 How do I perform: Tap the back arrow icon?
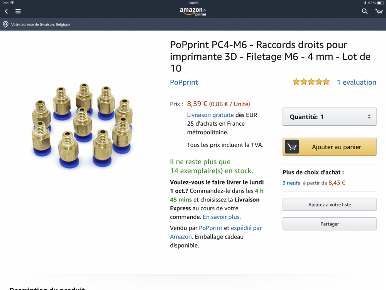pos(6,11)
